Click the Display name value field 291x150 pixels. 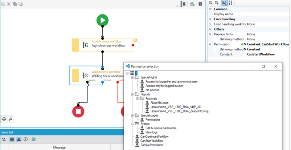pyautogui.click(x=269, y=14)
